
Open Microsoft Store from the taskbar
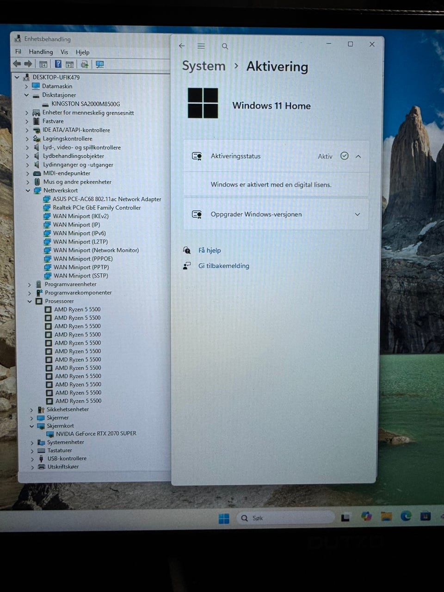point(425,516)
